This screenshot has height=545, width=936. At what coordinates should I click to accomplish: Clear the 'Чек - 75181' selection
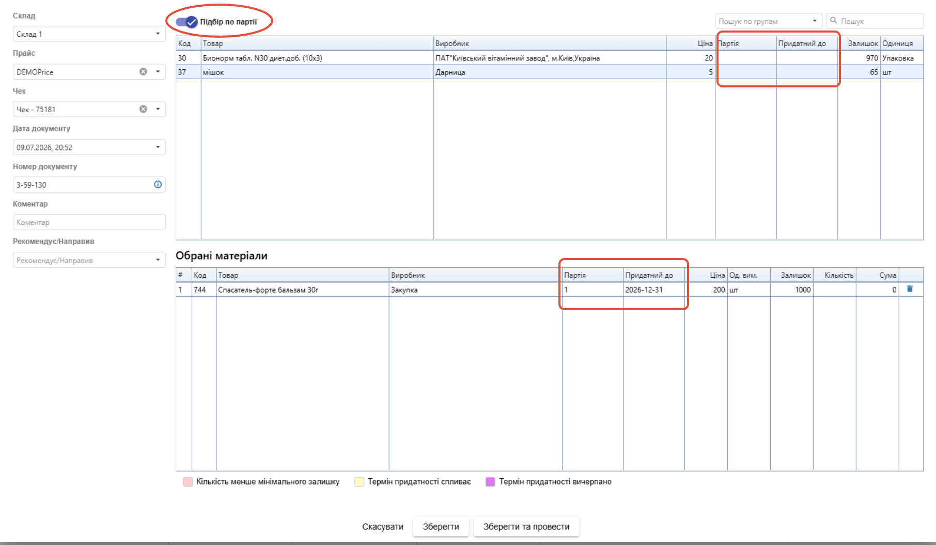[x=143, y=109]
